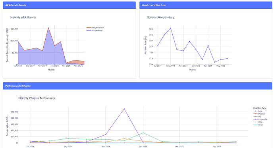This screenshot has height=148, width=274.
Task: Click the $30,000 tick on chapter chart
Action: 14,124
